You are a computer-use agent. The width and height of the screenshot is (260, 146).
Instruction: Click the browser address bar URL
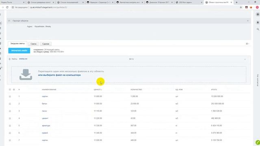tap(48, 7)
